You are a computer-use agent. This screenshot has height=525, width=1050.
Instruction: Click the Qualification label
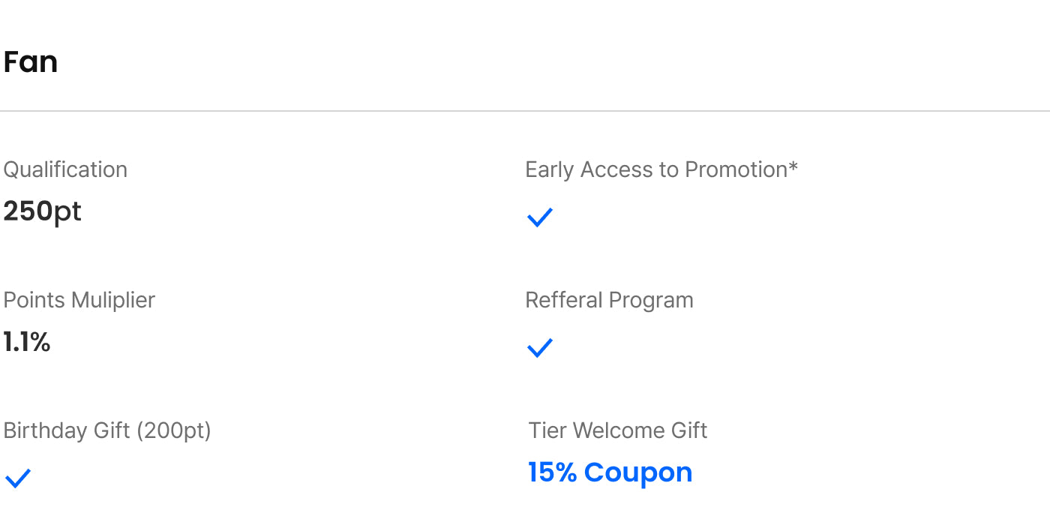click(x=65, y=169)
